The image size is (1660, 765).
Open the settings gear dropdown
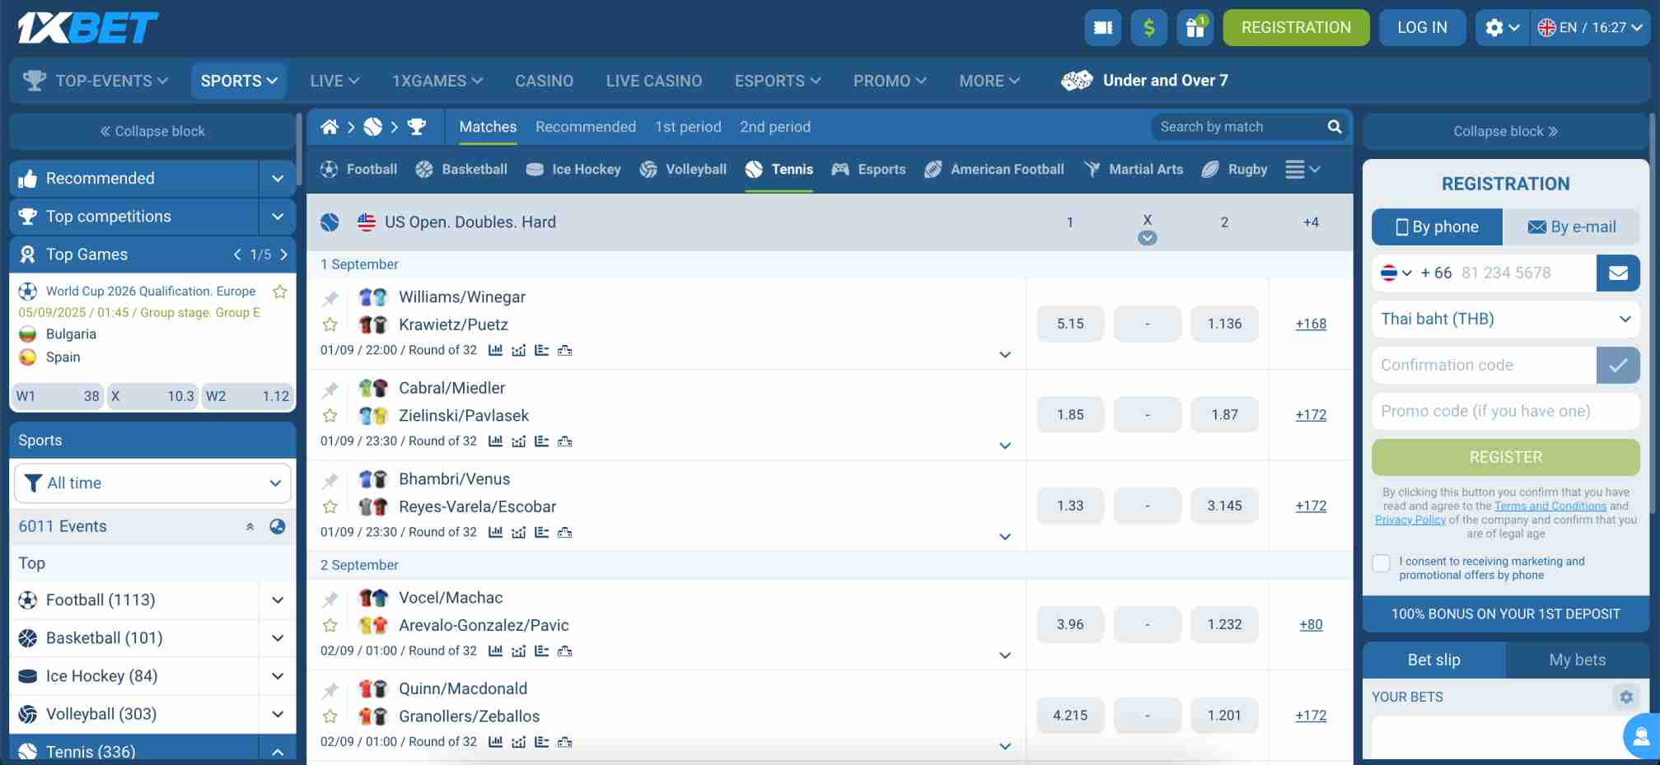tap(1502, 28)
